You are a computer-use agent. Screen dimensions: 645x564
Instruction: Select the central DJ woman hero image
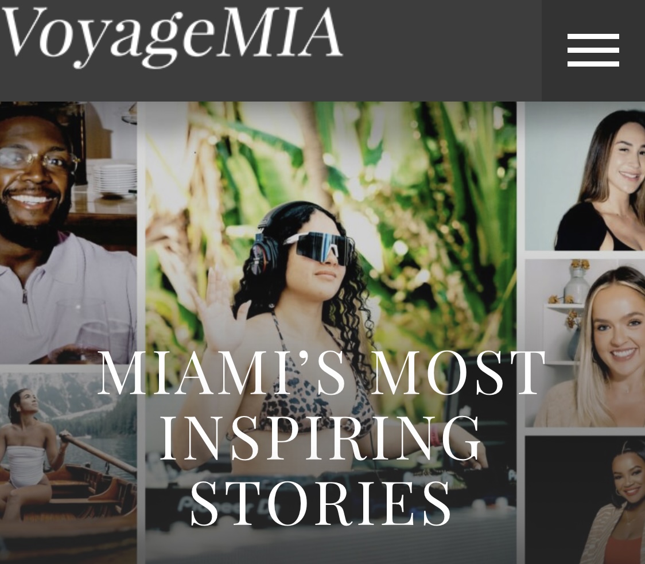pos(331,332)
